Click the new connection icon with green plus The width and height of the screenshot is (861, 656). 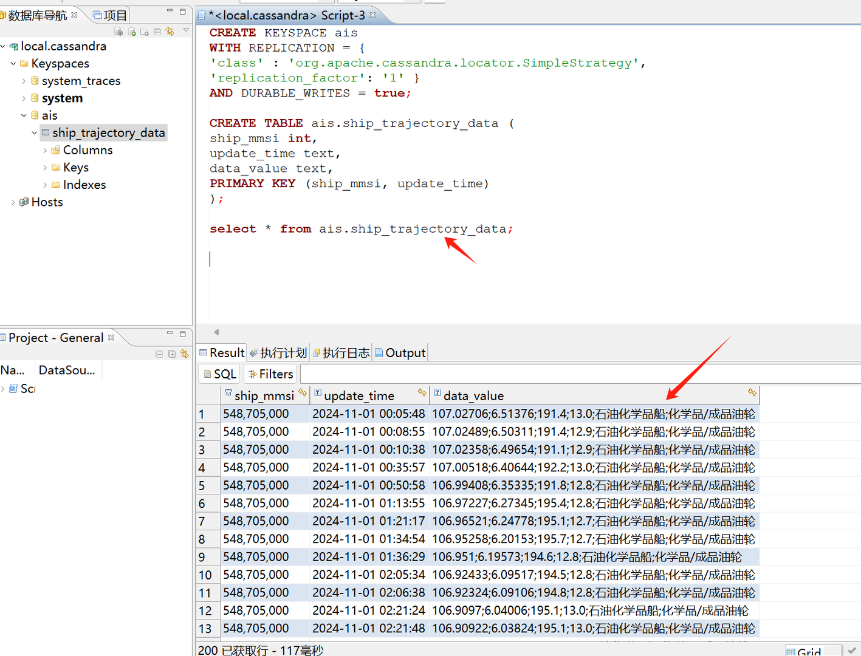(131, 32)
